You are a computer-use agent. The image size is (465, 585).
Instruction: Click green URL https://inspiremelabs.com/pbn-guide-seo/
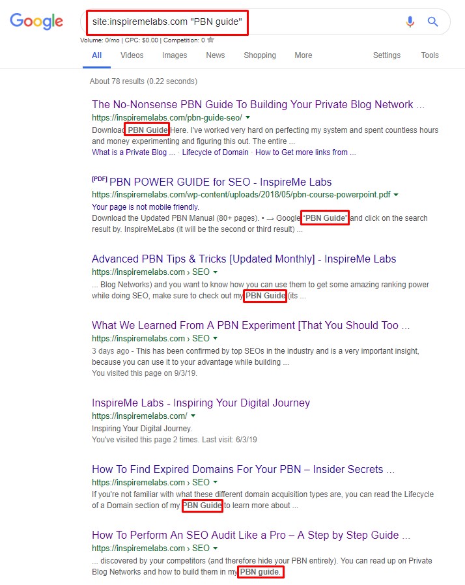click(x=167, y=117)
